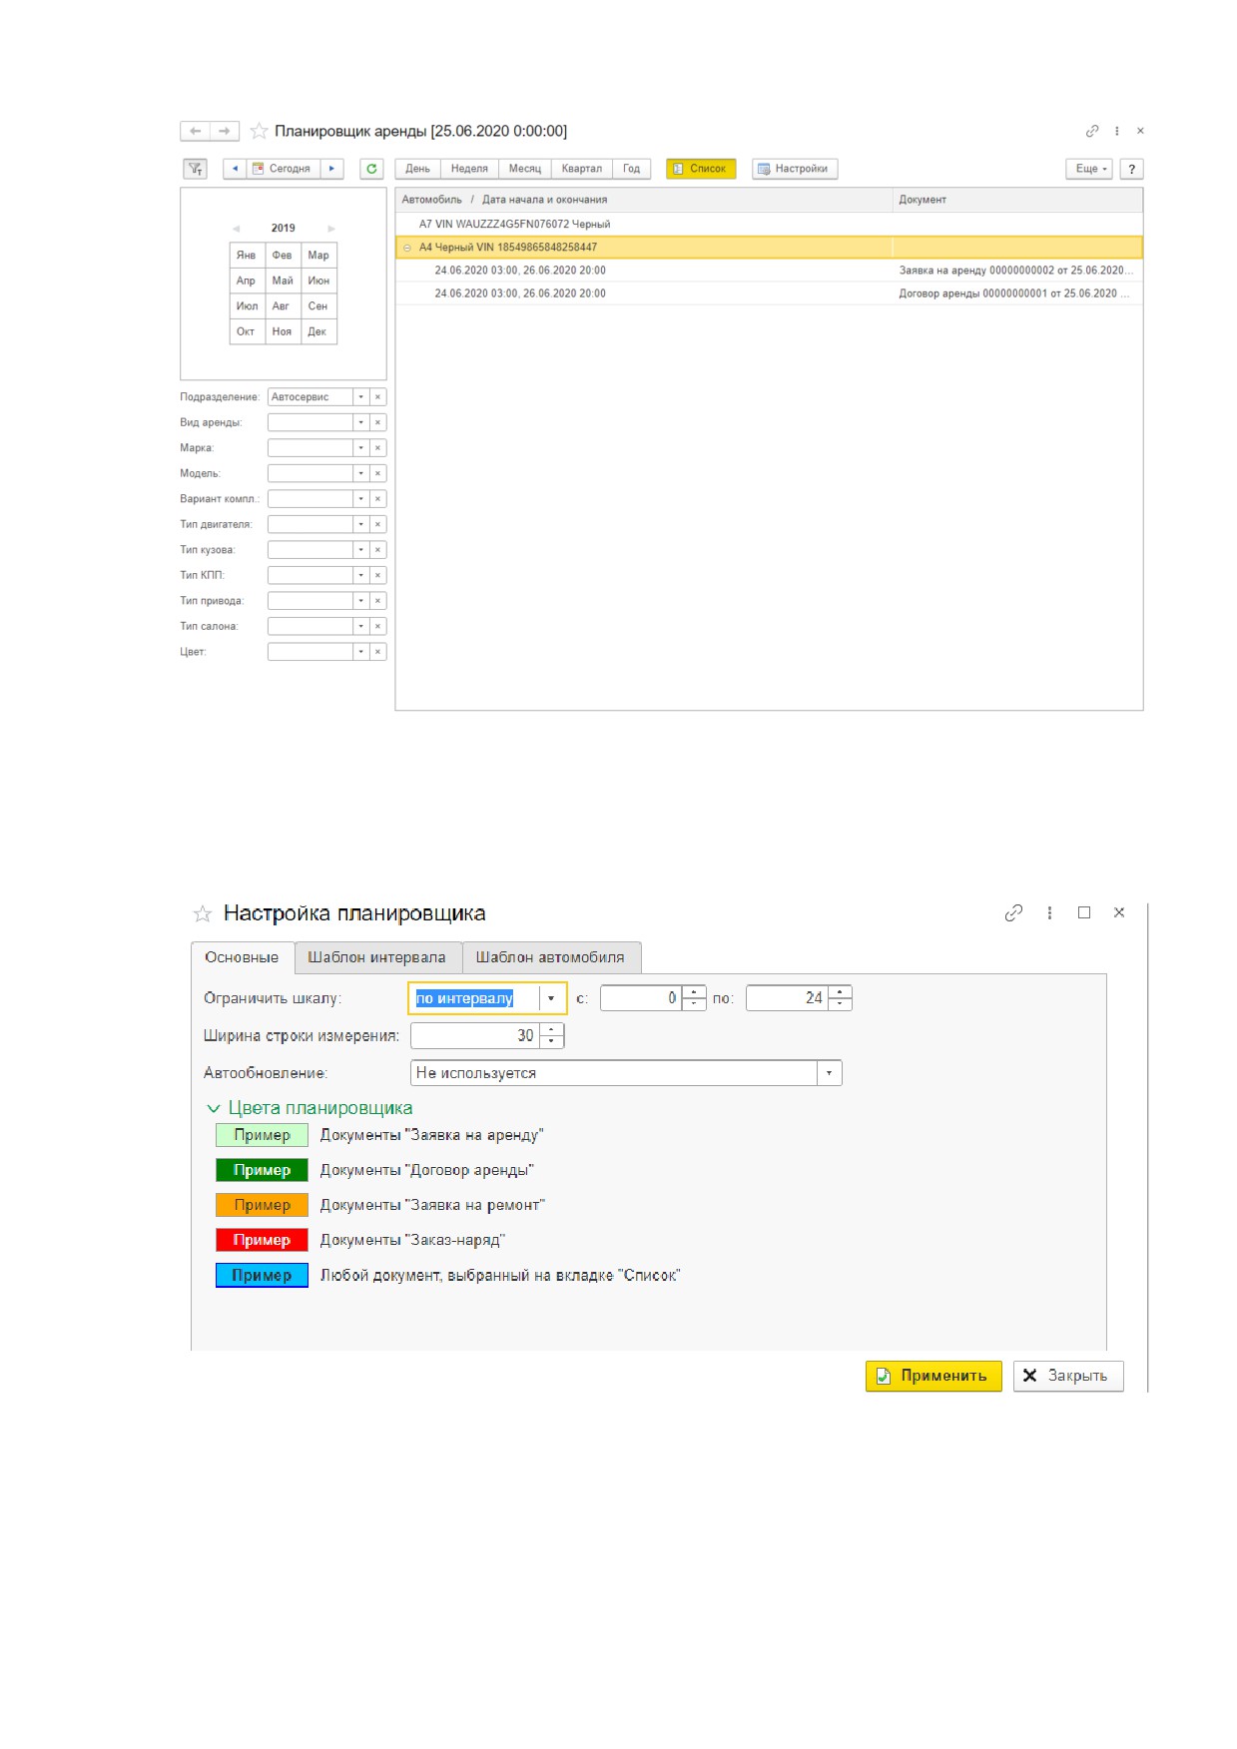This screenshot has width=1237, height=1749.
Task: Open the Тип салона dropdown arrow
Action: point(361,626)
